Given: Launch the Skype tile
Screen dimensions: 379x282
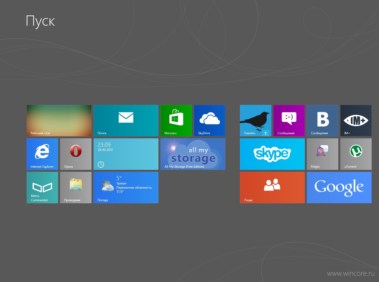Looking at the screenshot, I should (272, 154).
